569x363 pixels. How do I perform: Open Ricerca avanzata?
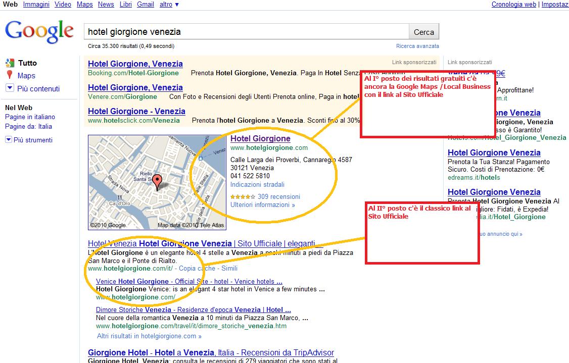pyautogui.click(x=418, y=46)
